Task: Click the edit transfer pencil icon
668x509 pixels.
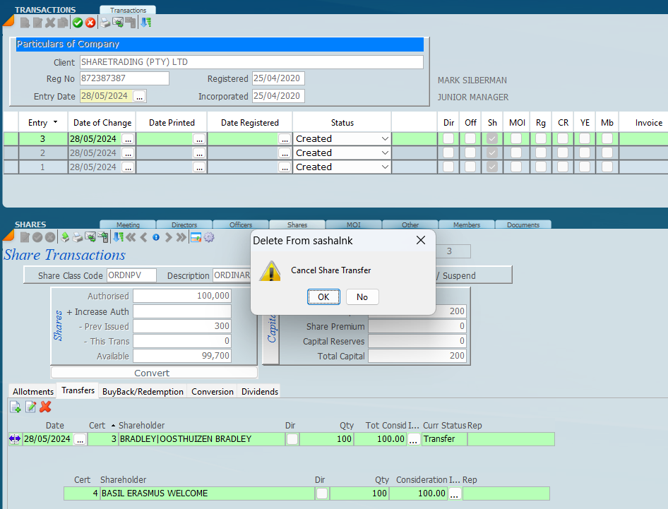Action: [x=30, y=407]
